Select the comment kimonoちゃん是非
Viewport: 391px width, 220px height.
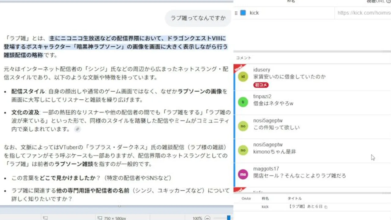tap(312, 151)
